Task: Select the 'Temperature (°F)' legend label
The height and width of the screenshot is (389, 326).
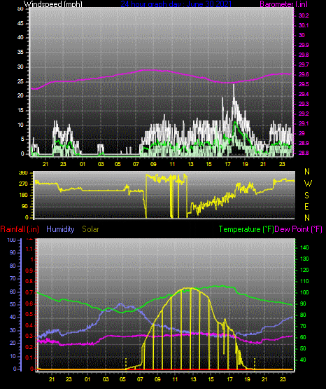Action: (x=246, y=229)
